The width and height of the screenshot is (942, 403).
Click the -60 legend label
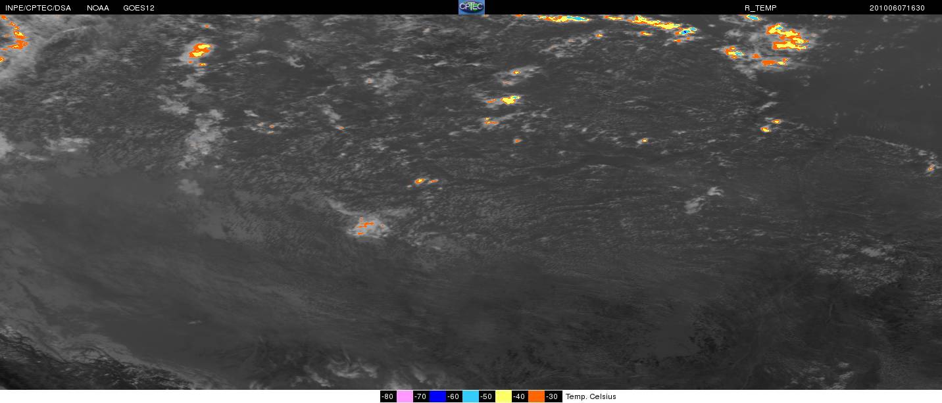pyautogui.click(x=454, y=396)
